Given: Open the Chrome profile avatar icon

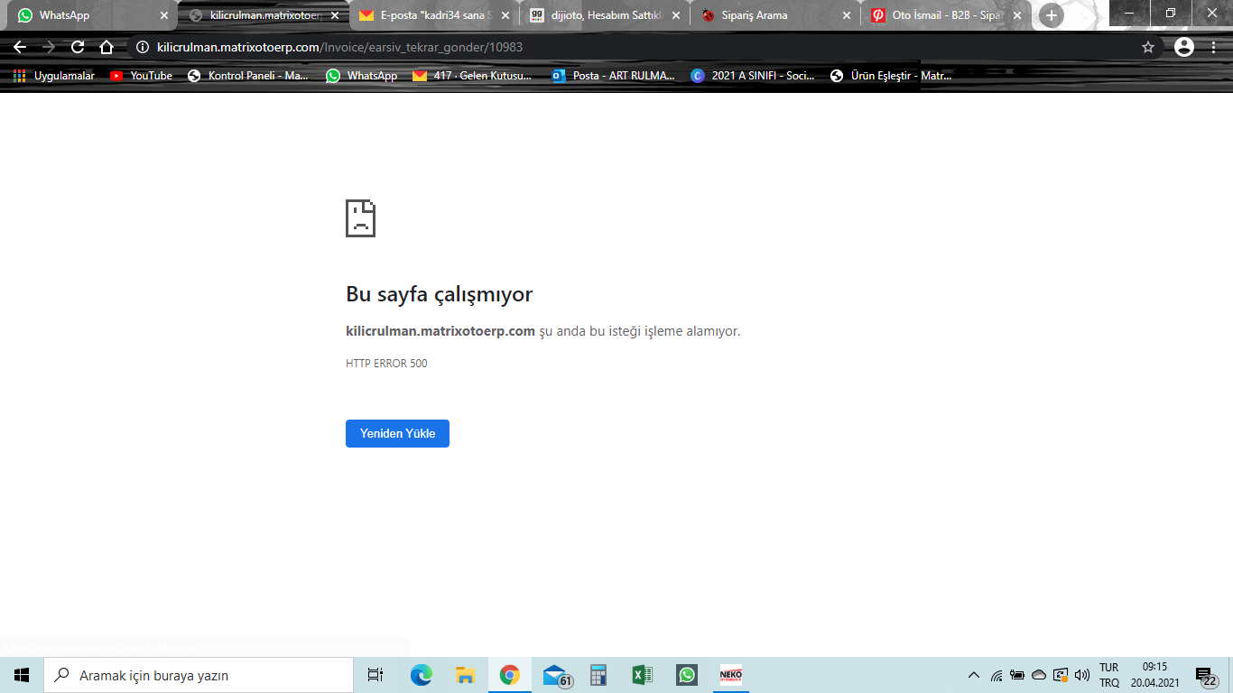Looking at the screenshot, I should [x=1184, y=47].
